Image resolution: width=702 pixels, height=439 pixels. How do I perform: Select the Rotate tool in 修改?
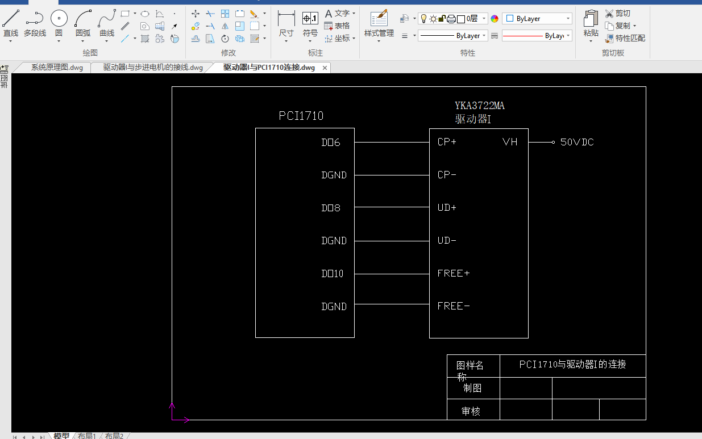[225, 39]
